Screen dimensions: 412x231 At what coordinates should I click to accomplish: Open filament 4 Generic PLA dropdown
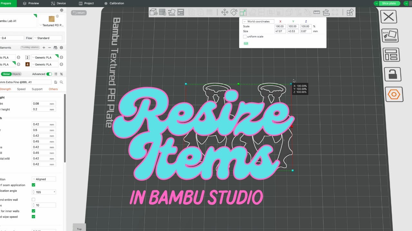(44, 64)
